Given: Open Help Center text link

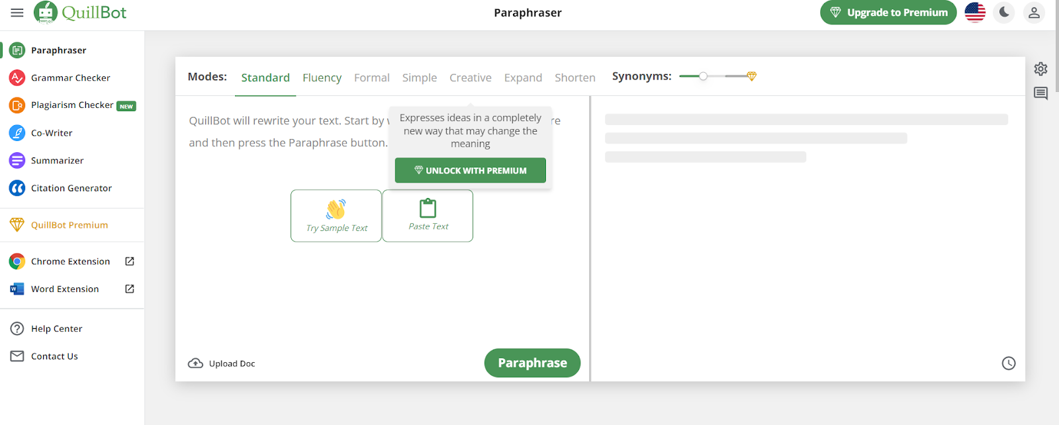Looking at the screenshot, I should 57,329.
